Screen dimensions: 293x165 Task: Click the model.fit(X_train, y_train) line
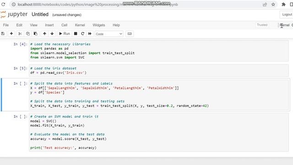point(57,126)
